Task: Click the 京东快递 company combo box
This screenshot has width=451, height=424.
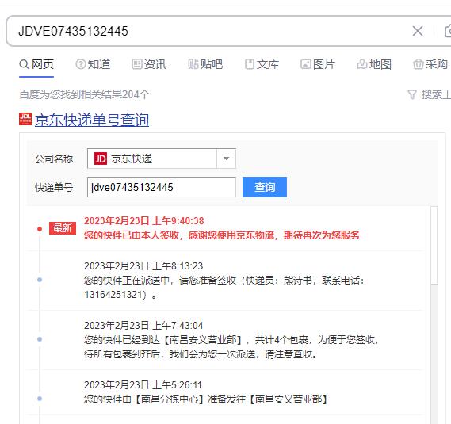Action: click(162, 159)
